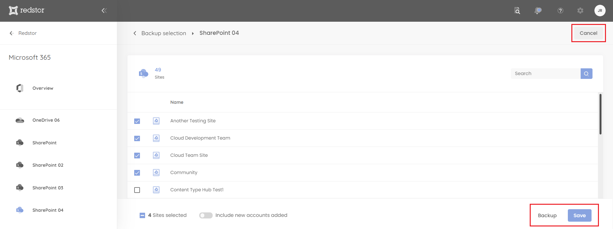Sort by the Name column header
The image size is (613, 229).
tap(177, 102)
